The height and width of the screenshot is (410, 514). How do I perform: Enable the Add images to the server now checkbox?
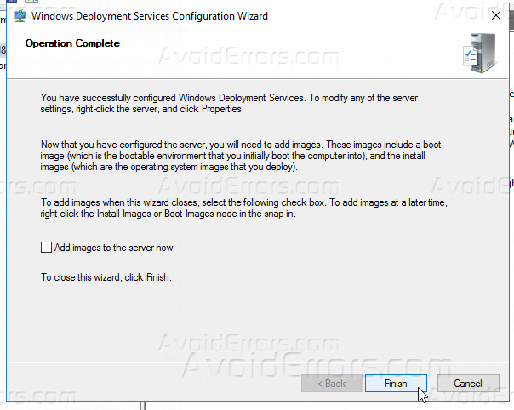point(46,248)
